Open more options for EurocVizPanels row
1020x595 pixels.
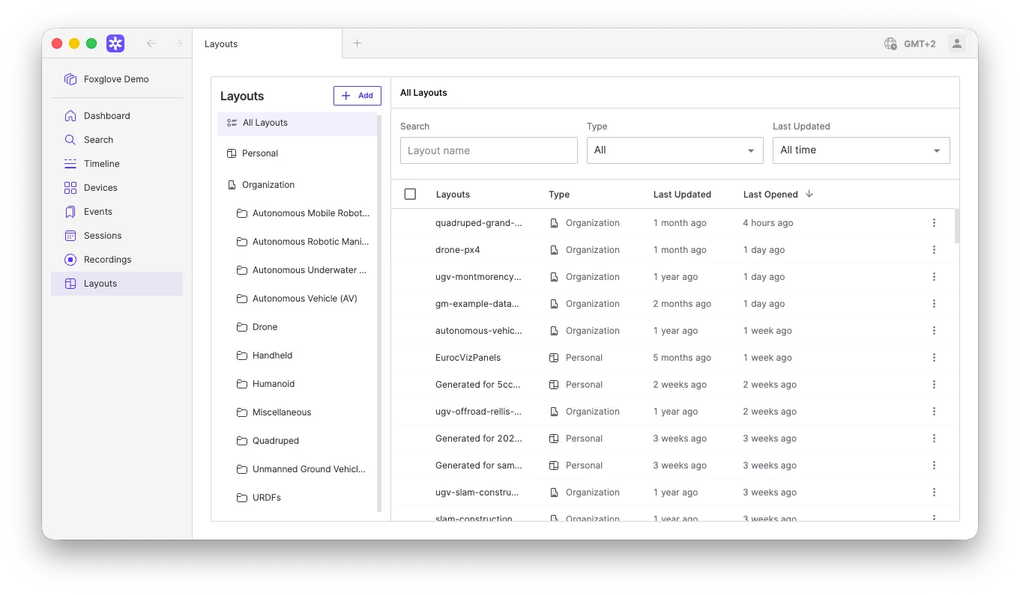coord(934,358)
